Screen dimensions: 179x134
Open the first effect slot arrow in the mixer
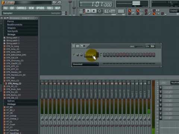(x=160, y=88)
